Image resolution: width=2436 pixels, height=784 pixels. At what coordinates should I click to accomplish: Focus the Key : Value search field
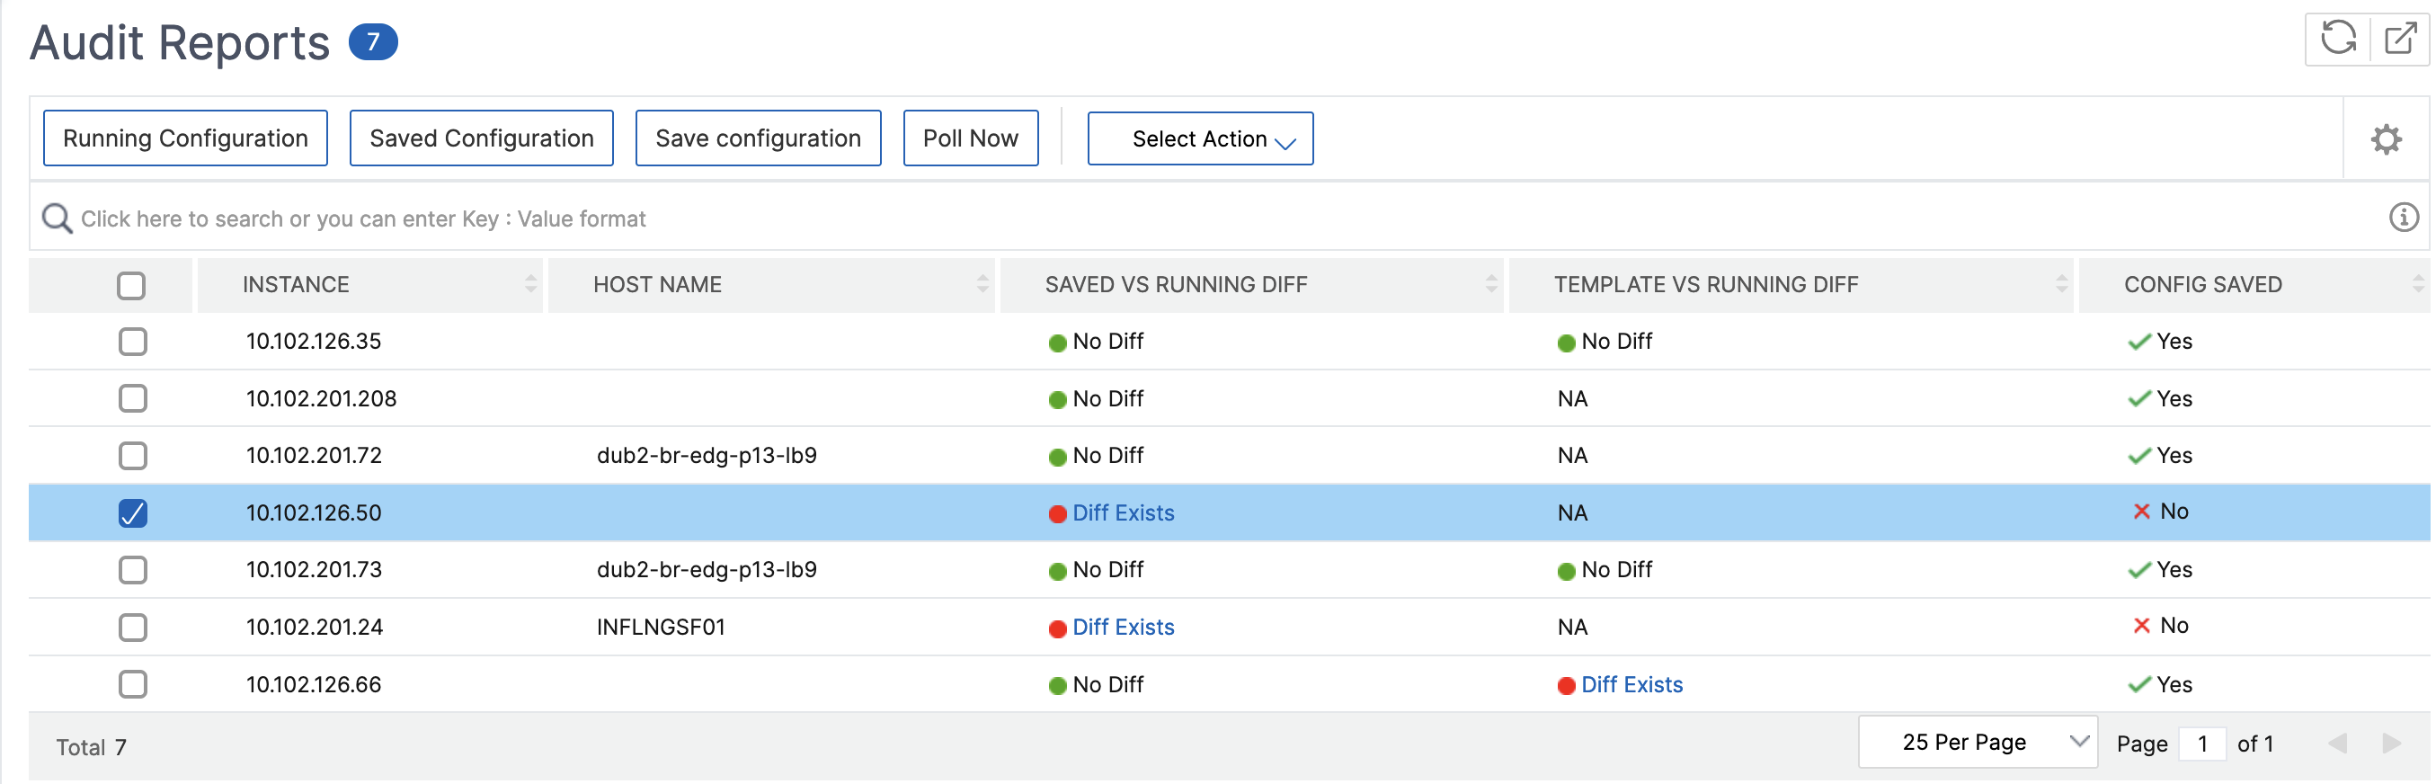(x=1230, y=218)
